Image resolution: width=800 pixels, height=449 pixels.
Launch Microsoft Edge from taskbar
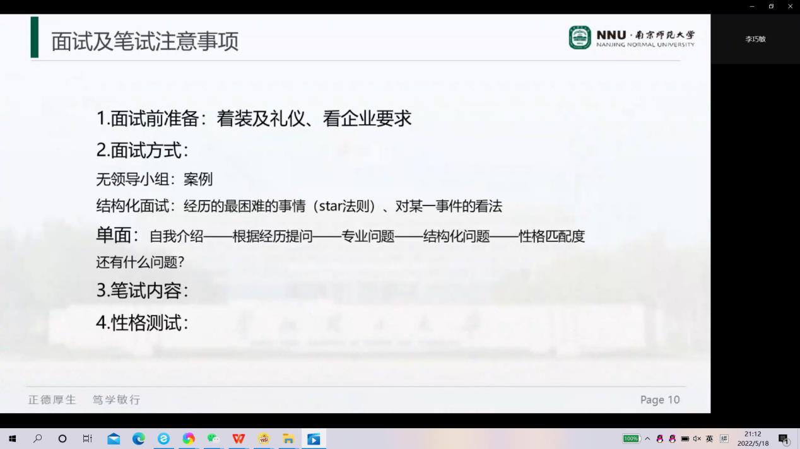[139, 439]
